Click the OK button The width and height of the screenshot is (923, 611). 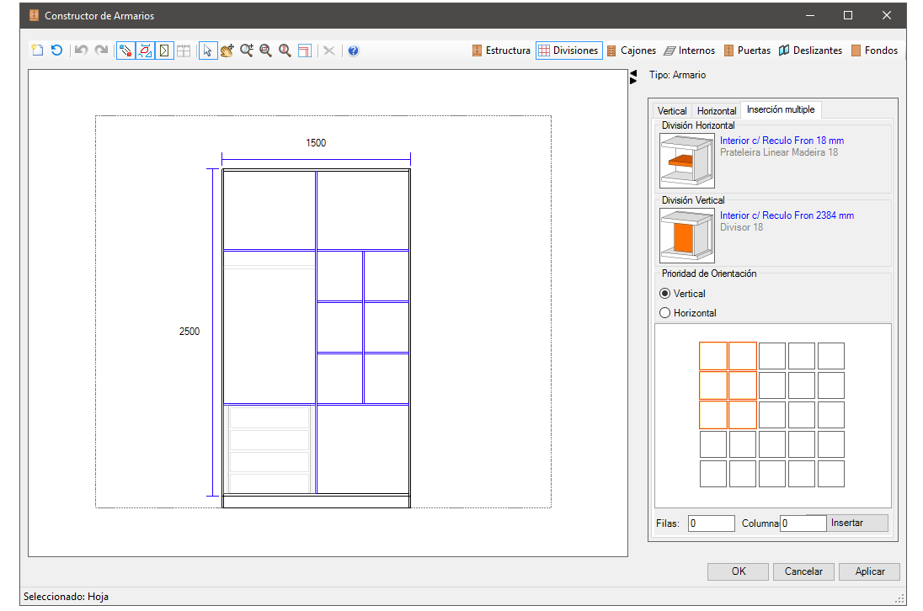tap(739, 571)
